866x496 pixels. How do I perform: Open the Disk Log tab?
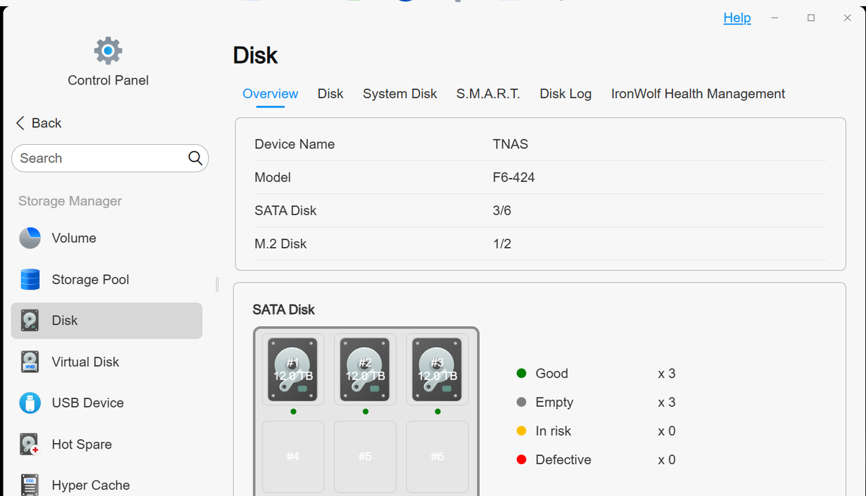tap(566, 94)
